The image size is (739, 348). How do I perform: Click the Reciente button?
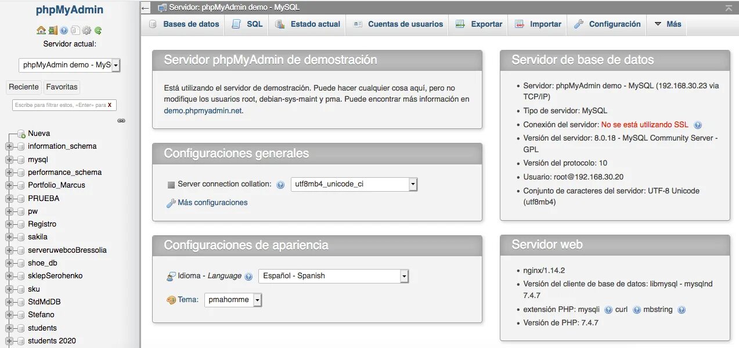[x=24, y=87]
